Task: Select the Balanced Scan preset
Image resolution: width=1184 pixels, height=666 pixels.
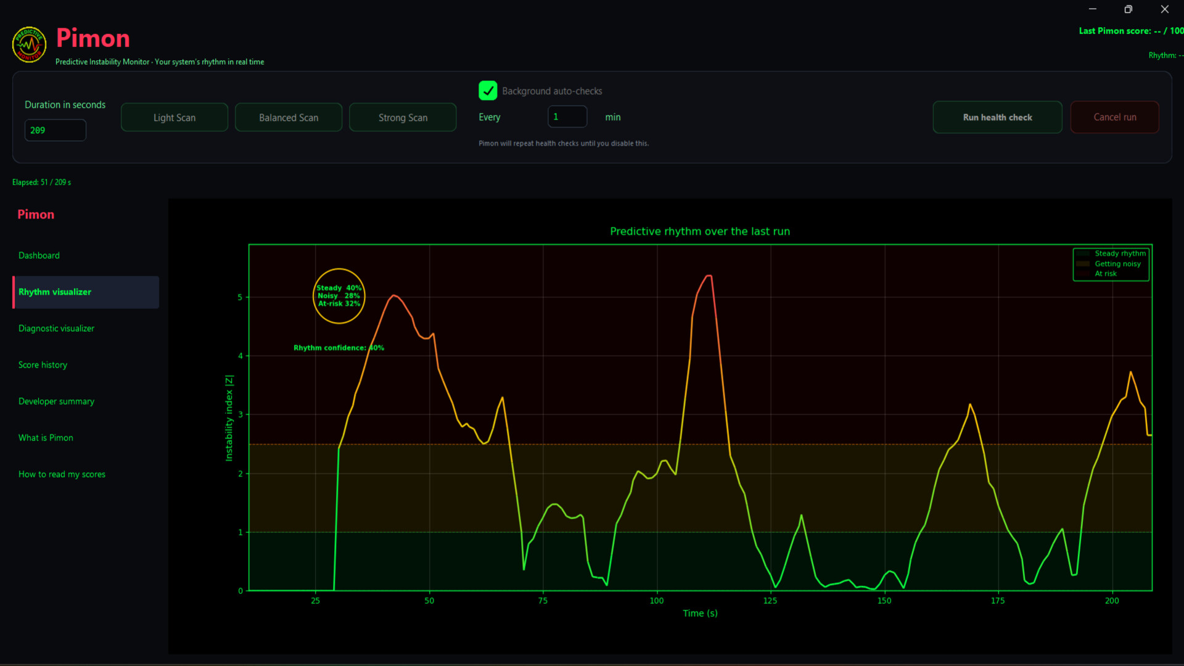Action: point(289,117)
